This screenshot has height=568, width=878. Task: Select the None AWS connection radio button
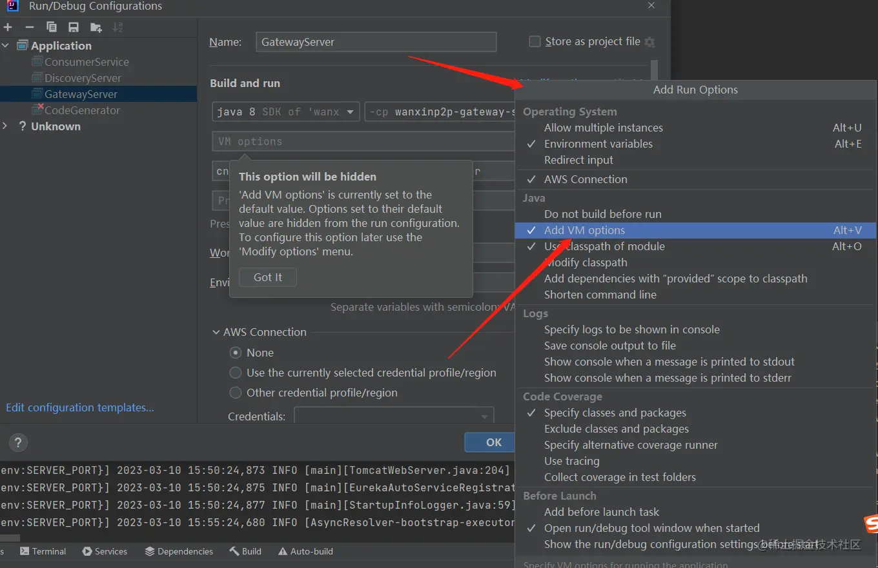tap(236, 353)
